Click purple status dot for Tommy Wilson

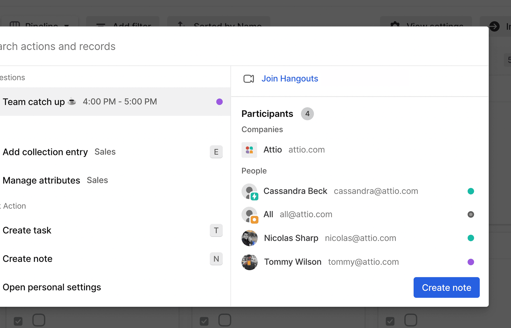point(471,262)
